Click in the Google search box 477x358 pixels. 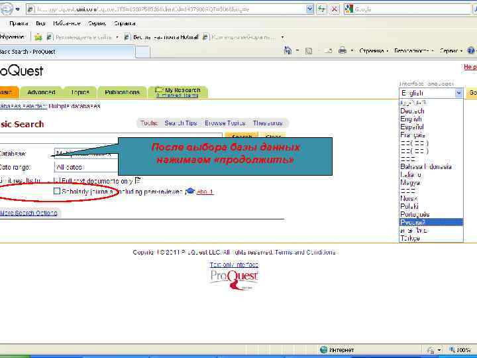point(412,9)
